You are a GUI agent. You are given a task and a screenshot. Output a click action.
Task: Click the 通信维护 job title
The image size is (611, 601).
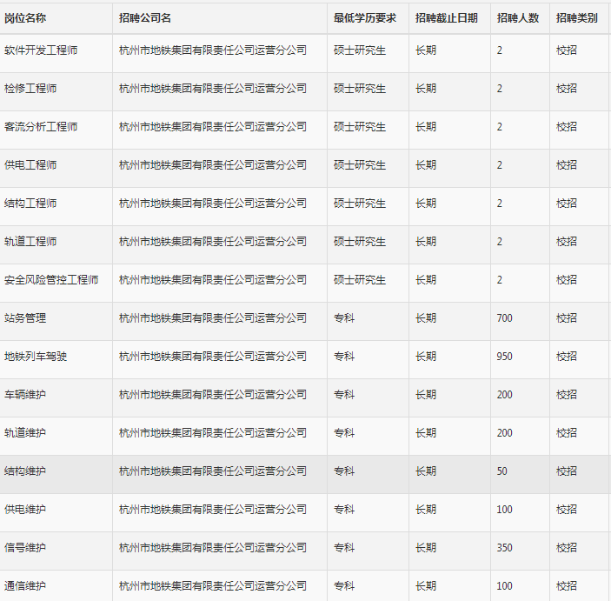click(25, 586)
